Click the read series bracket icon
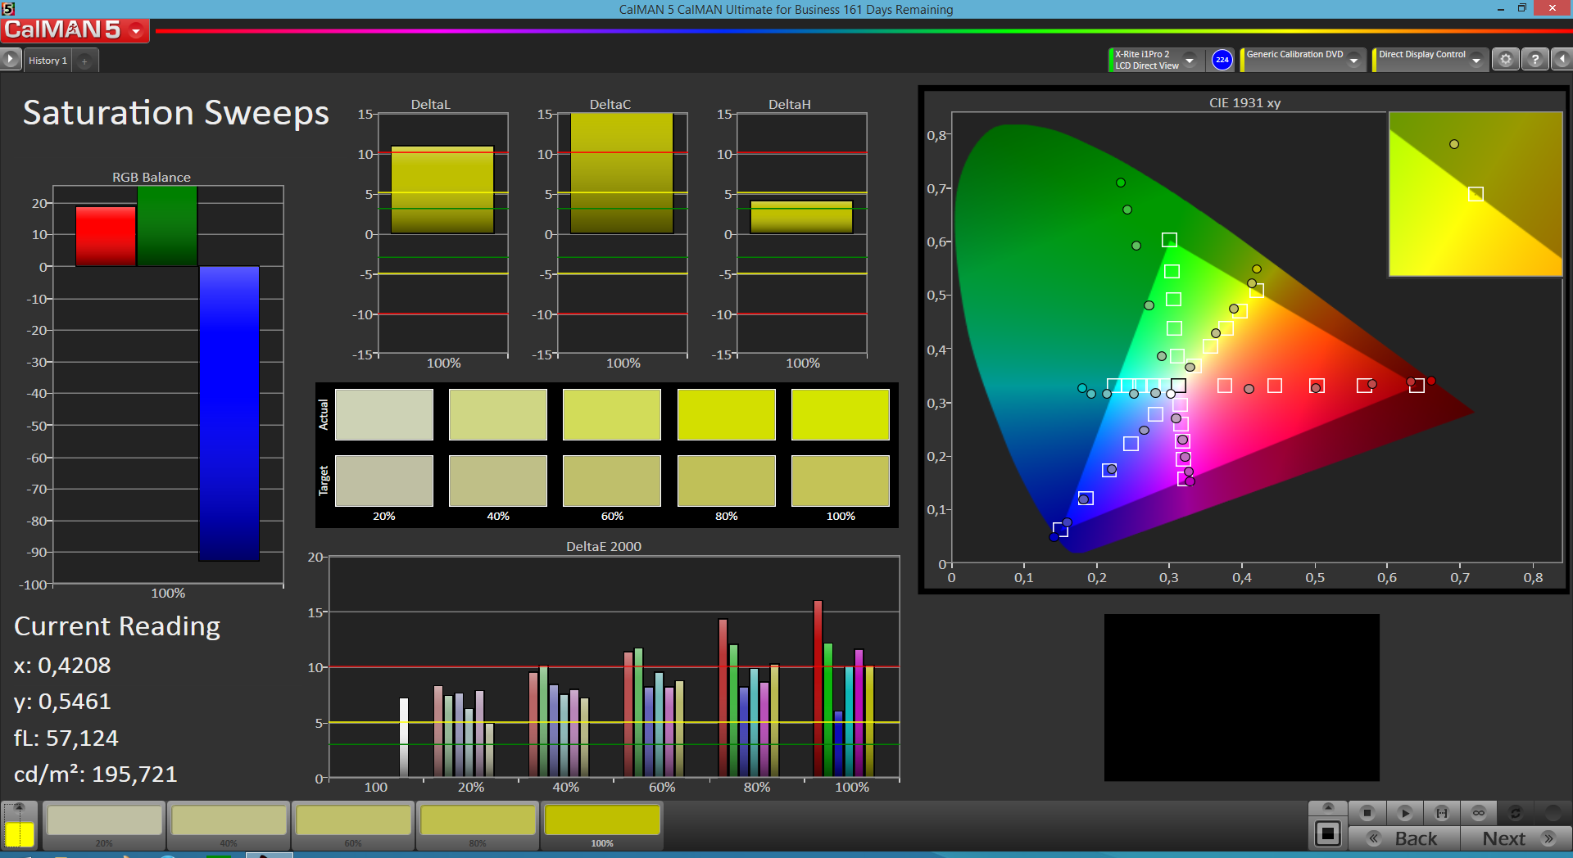The width and height of the screenshot is (1573, 858). (1442, 813)
